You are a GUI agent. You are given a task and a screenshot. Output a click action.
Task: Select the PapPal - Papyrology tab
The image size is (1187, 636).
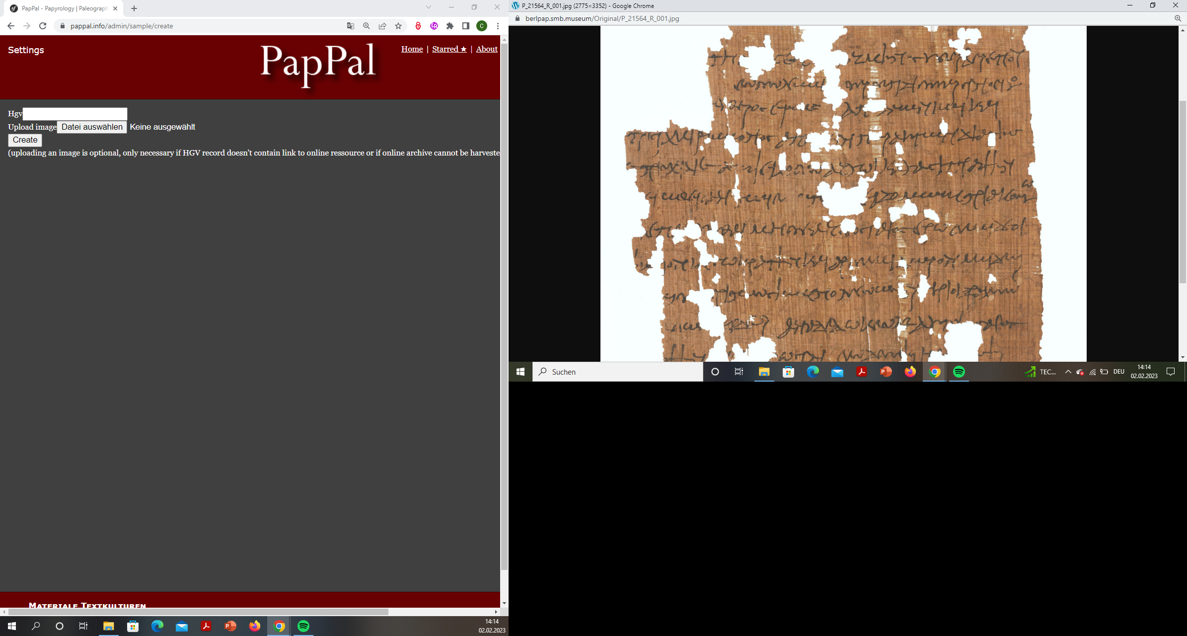click(65, 8)
